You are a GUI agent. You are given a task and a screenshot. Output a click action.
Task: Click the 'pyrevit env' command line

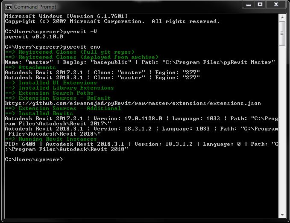click(x=53, y=47)
